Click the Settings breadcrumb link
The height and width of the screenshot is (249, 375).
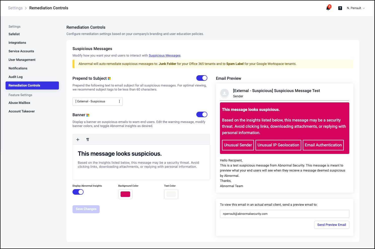pyautogui.click(x=15, y=8)
